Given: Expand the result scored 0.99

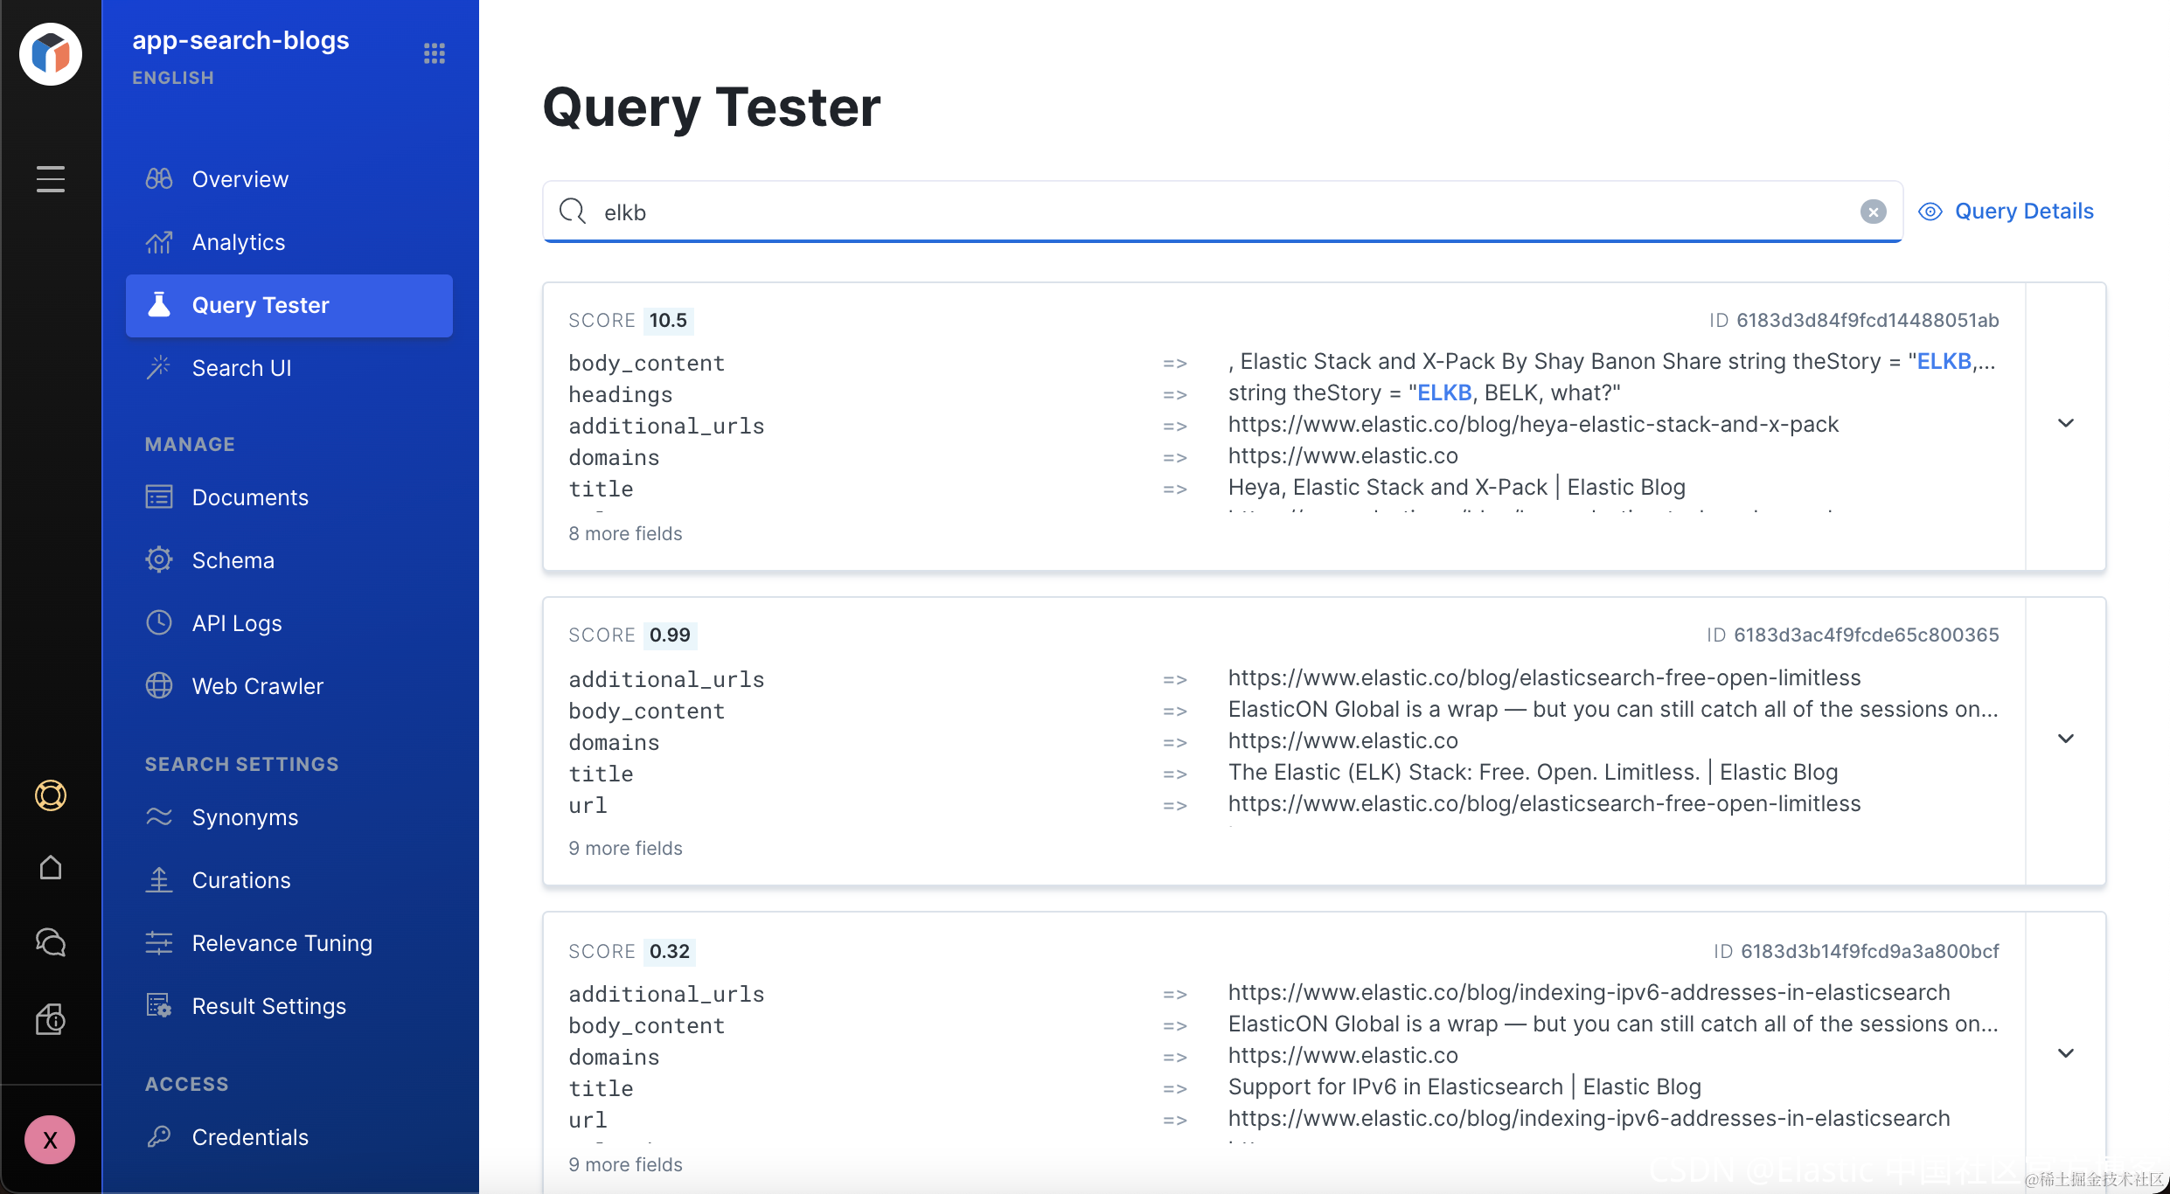Looking at the screenshot, I should pyautogui.click(x=2065, y=739).
